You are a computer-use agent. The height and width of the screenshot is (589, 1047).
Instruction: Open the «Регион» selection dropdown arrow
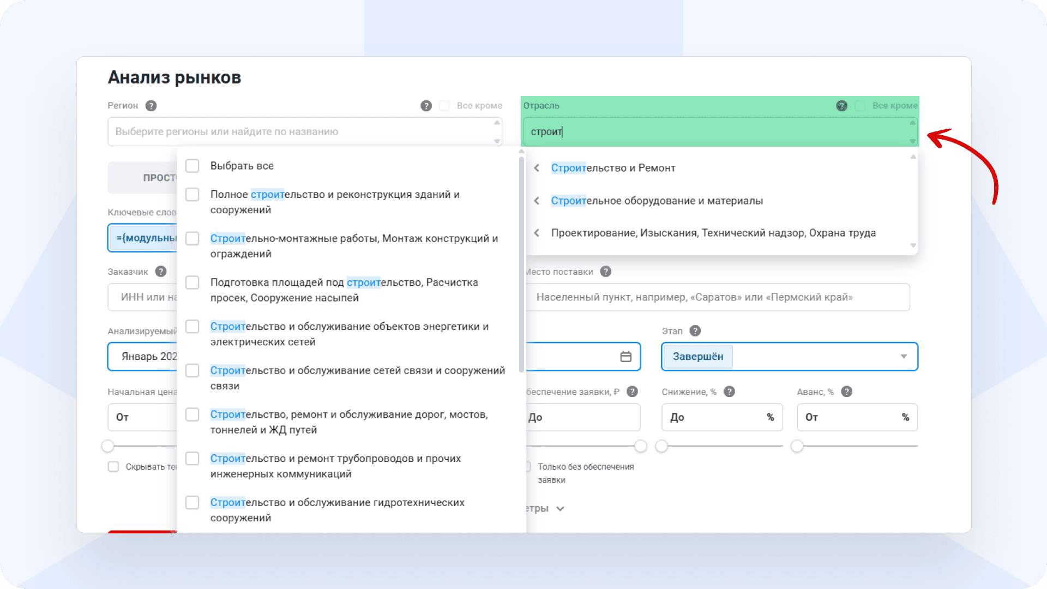[497, 140]
